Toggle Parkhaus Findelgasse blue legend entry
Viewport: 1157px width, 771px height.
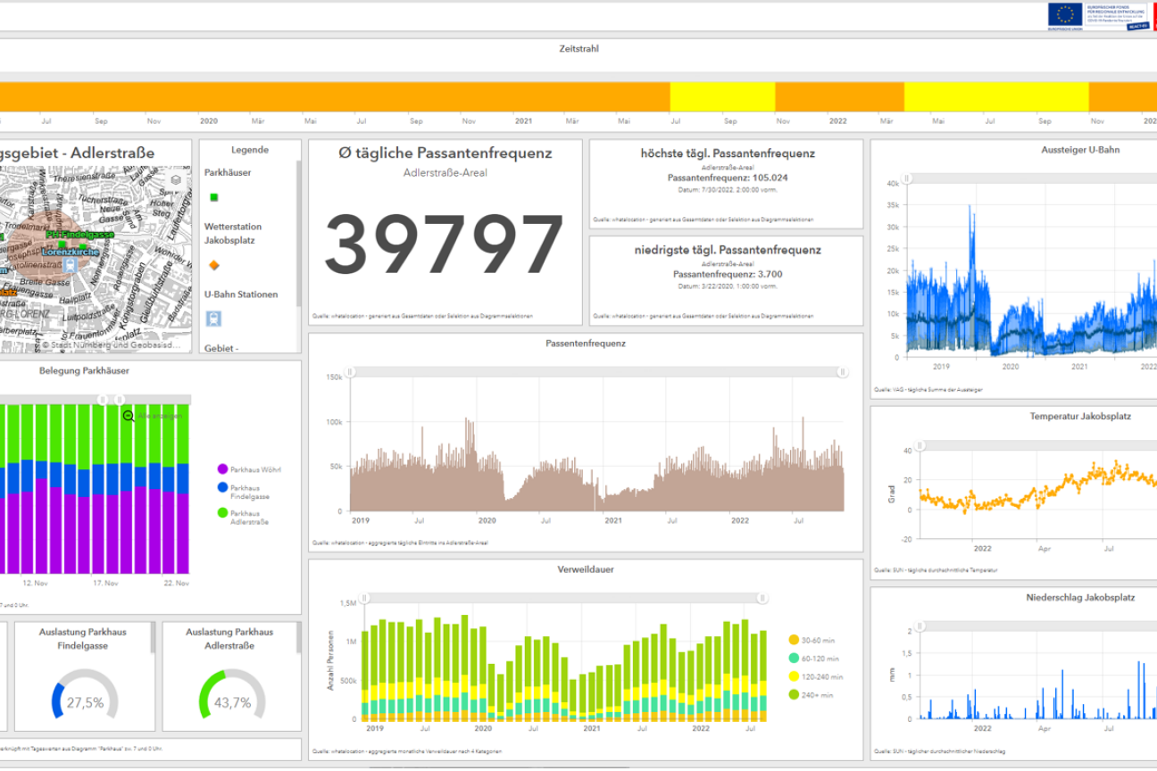245,492
